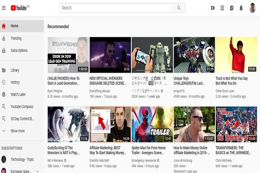
Task: Open shirtless man with sunglasses thumbnail
Action: [194, 124]
